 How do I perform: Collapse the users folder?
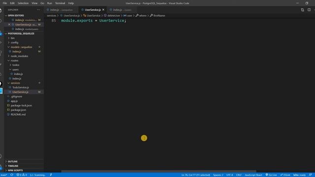[24, 69]
